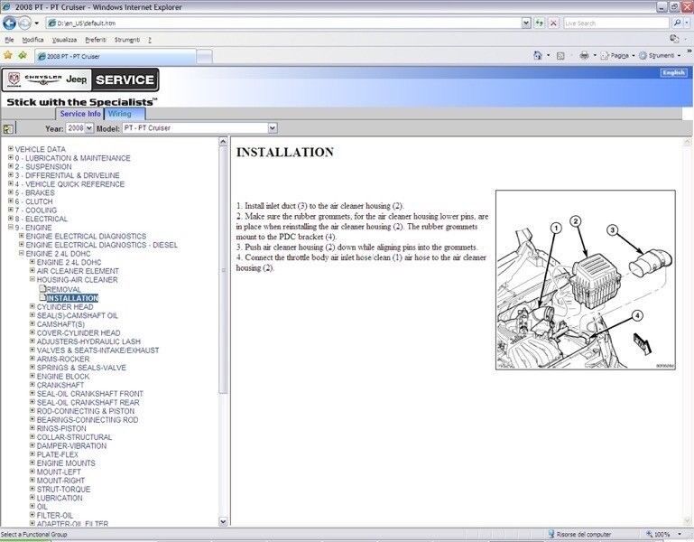Click the icon left of Year selector

pos(9,129)
